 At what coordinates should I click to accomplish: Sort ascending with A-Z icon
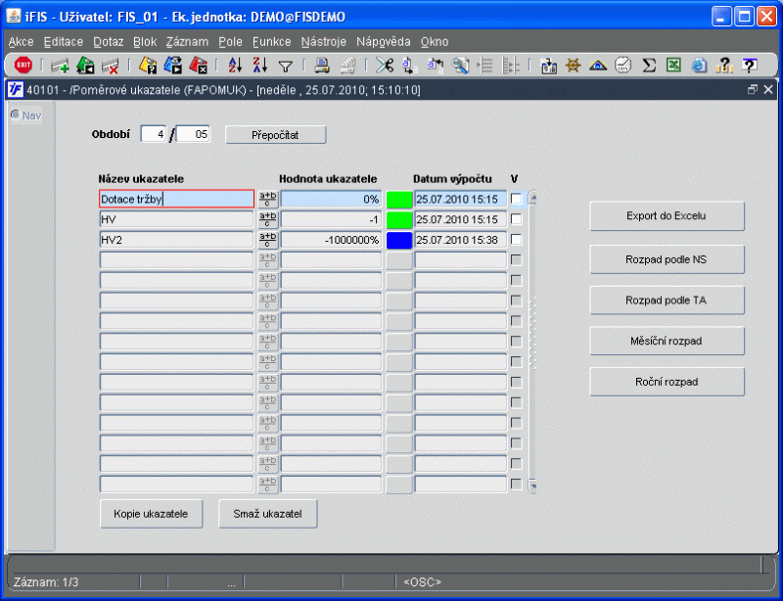pos(235,65)
